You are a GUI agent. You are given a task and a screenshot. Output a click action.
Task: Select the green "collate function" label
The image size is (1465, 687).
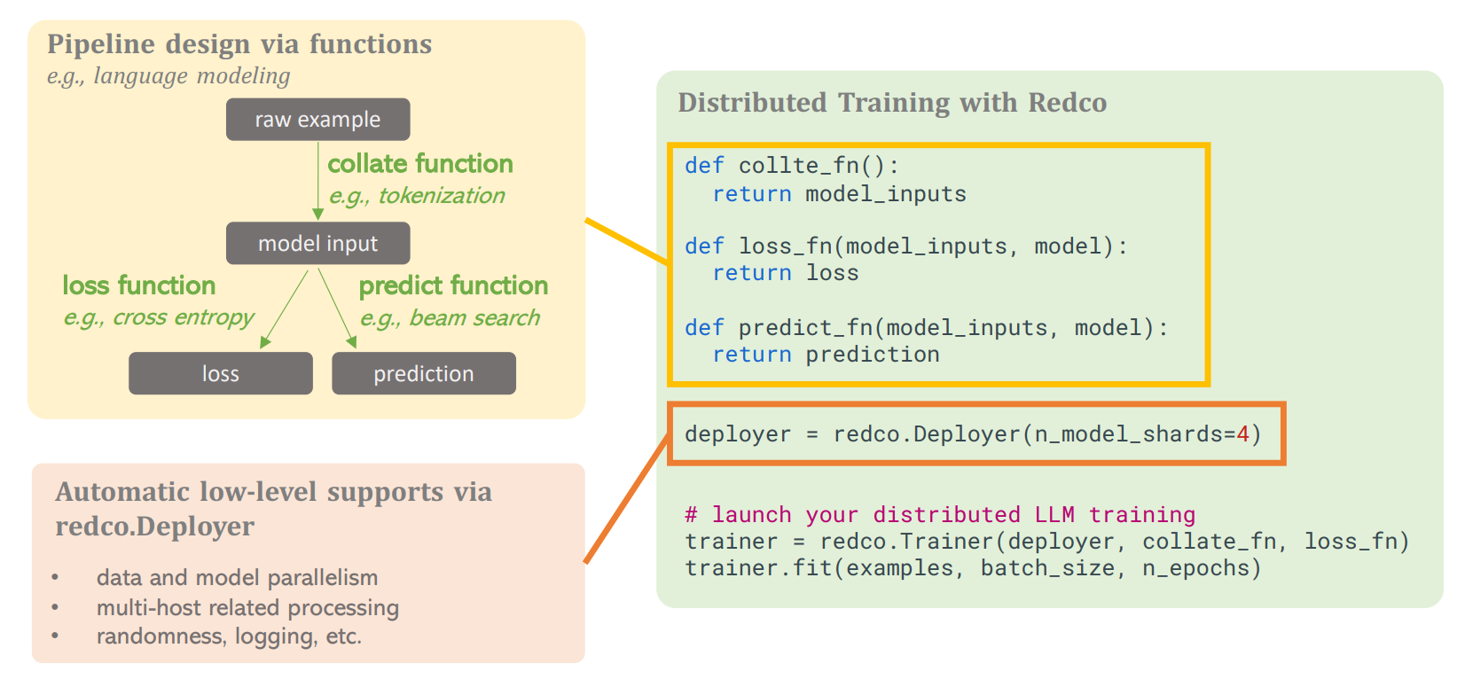[420, 164]
